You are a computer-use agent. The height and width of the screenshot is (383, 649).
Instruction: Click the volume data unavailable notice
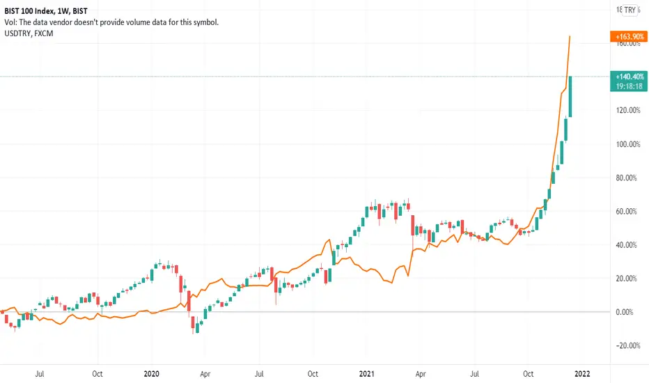111,22
